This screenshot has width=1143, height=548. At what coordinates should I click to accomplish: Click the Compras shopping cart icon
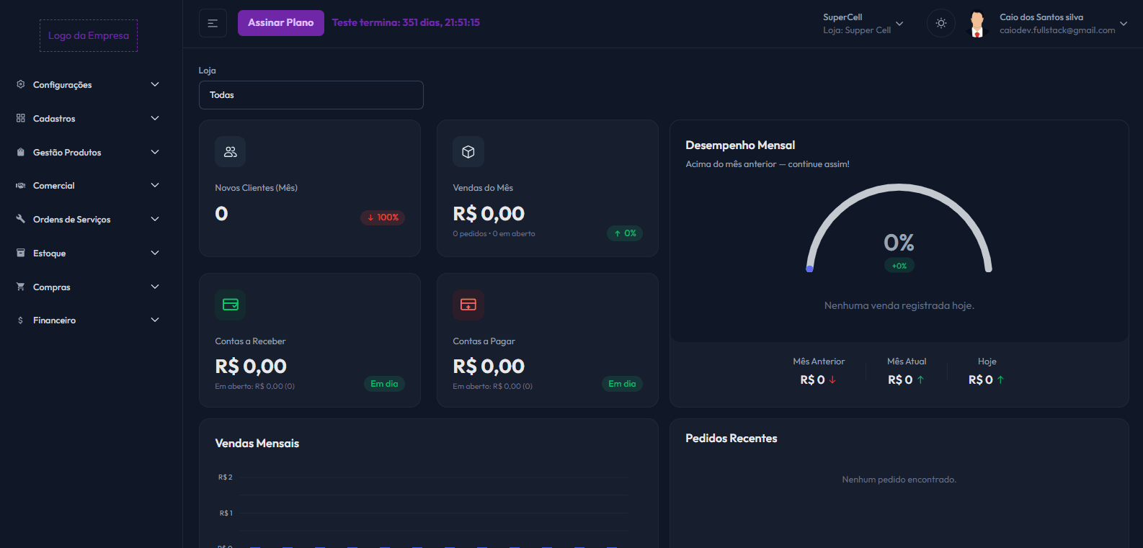20,287
